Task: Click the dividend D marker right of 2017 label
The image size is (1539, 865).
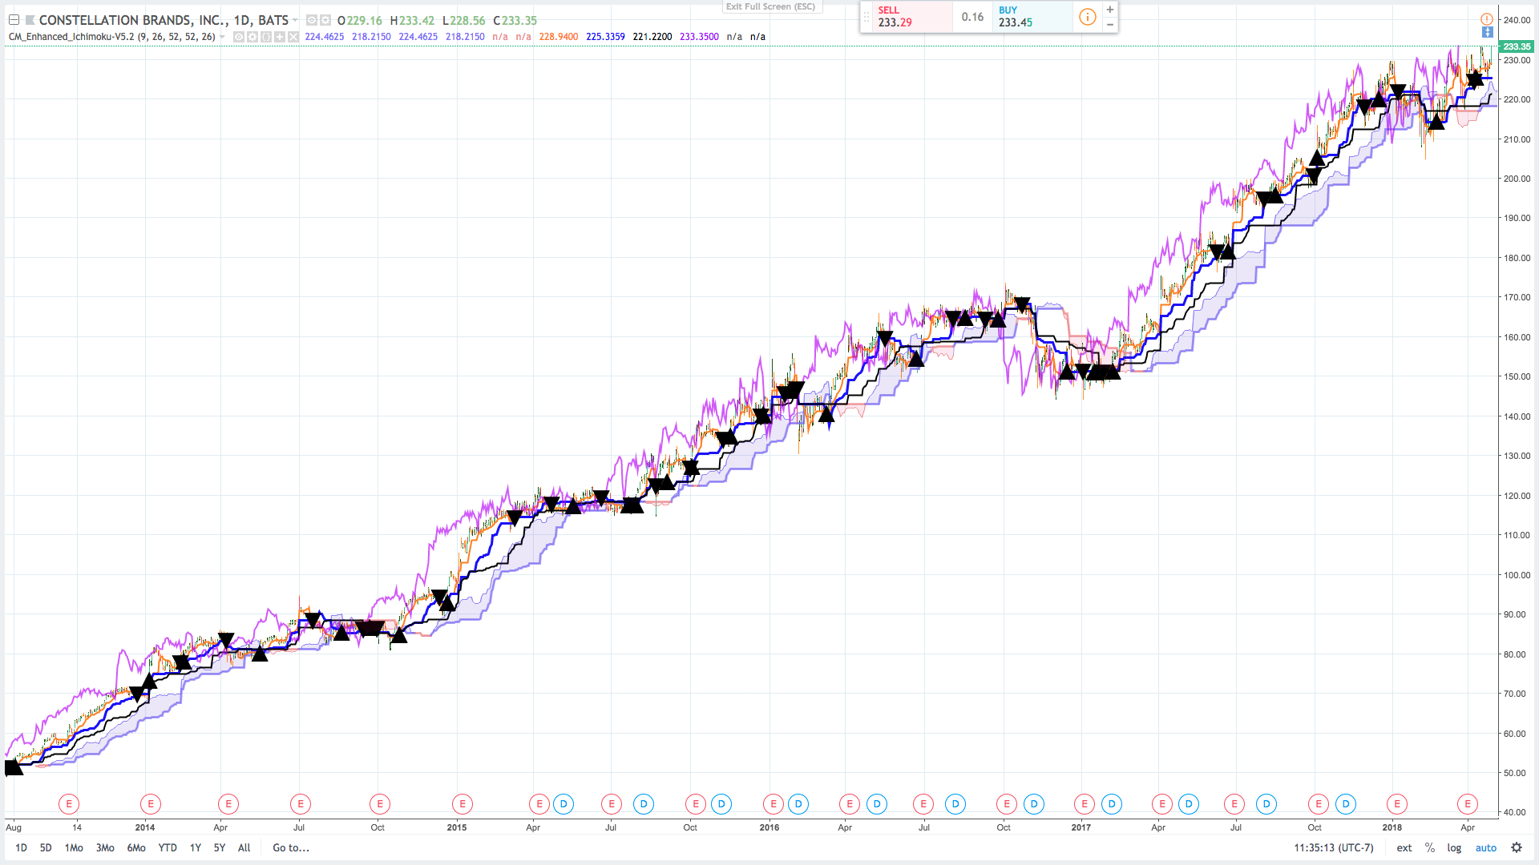Action: coord(1112,803)
